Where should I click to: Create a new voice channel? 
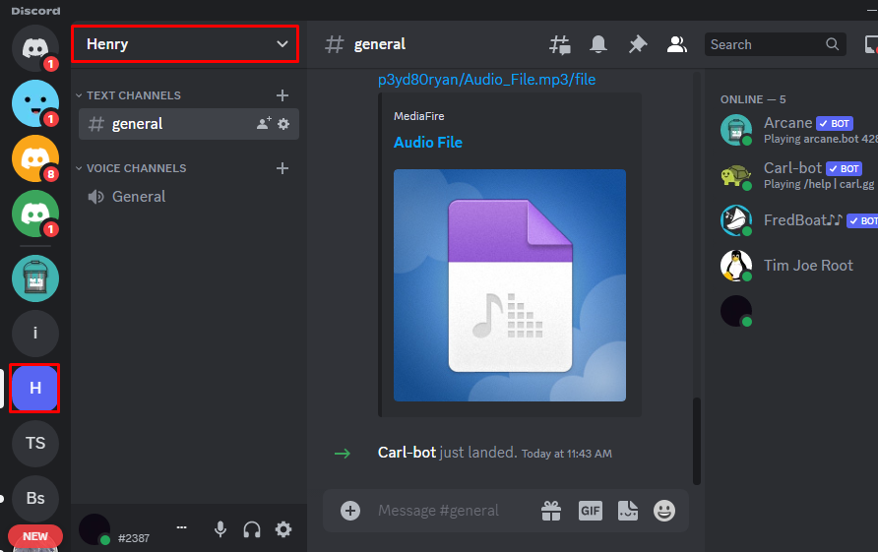282,168
